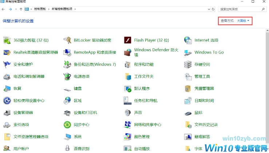The image size is (269, 153).
Task: Open the Windows To Go icon
Action: point(188,52)
